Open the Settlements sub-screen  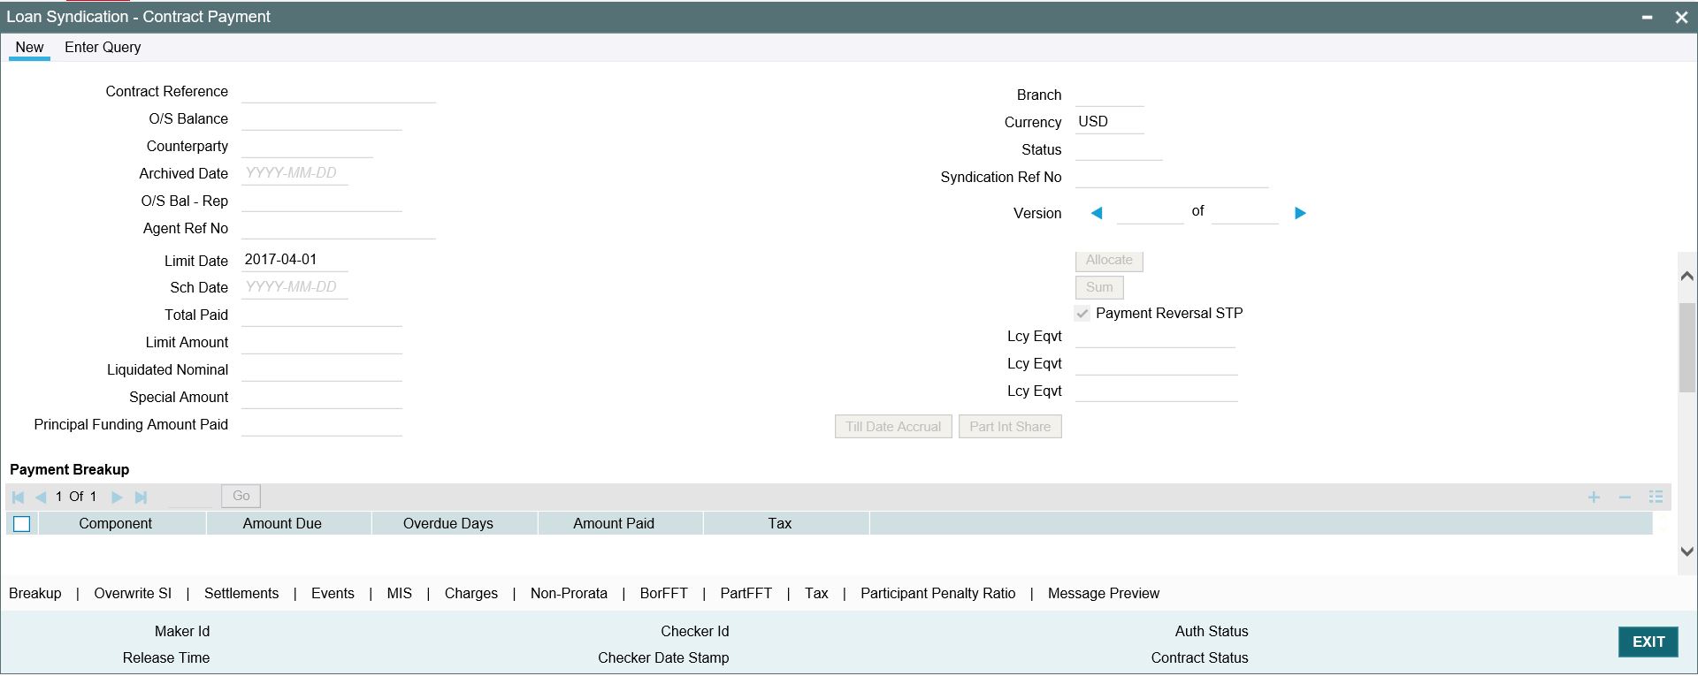(x=241, y=594)
